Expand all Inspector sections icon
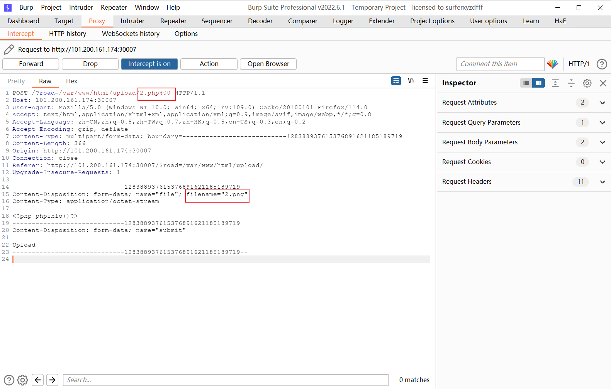 point(555,83)
